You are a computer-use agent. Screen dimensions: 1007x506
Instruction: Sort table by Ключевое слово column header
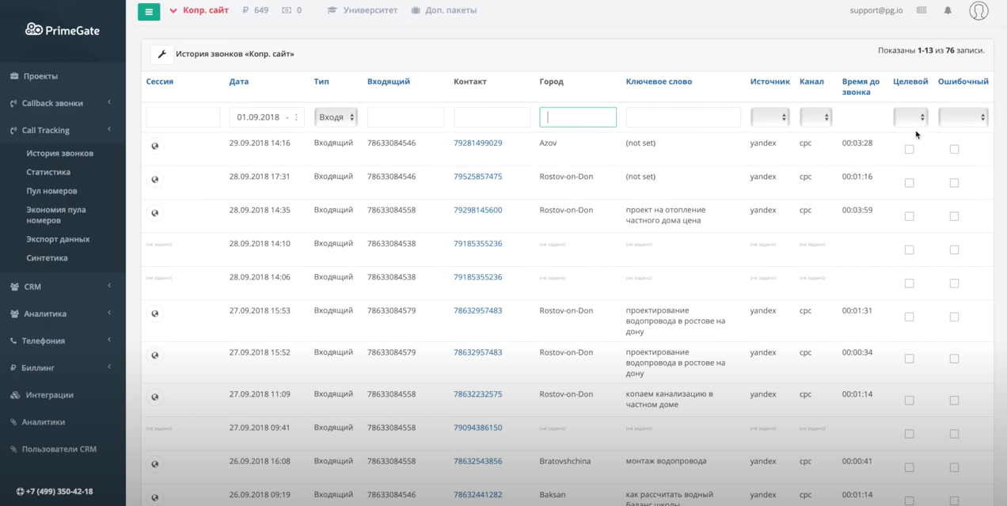[x=659, y=82]
